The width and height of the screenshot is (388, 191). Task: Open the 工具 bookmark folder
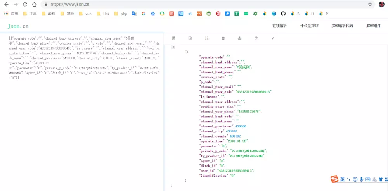click(30, 14)
